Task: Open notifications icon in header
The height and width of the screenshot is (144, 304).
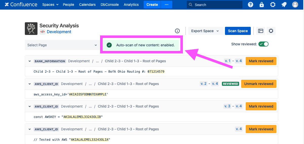Action: point(284,5)
